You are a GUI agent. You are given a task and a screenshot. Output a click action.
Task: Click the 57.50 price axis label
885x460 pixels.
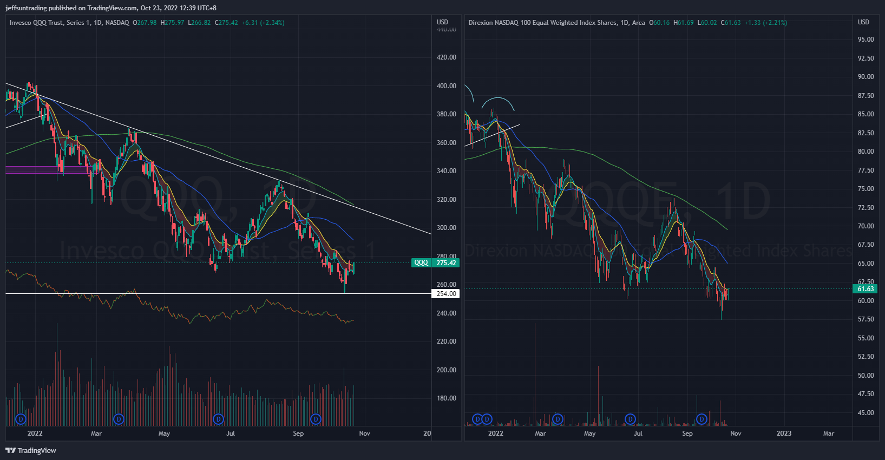click(x=866, y=319)
